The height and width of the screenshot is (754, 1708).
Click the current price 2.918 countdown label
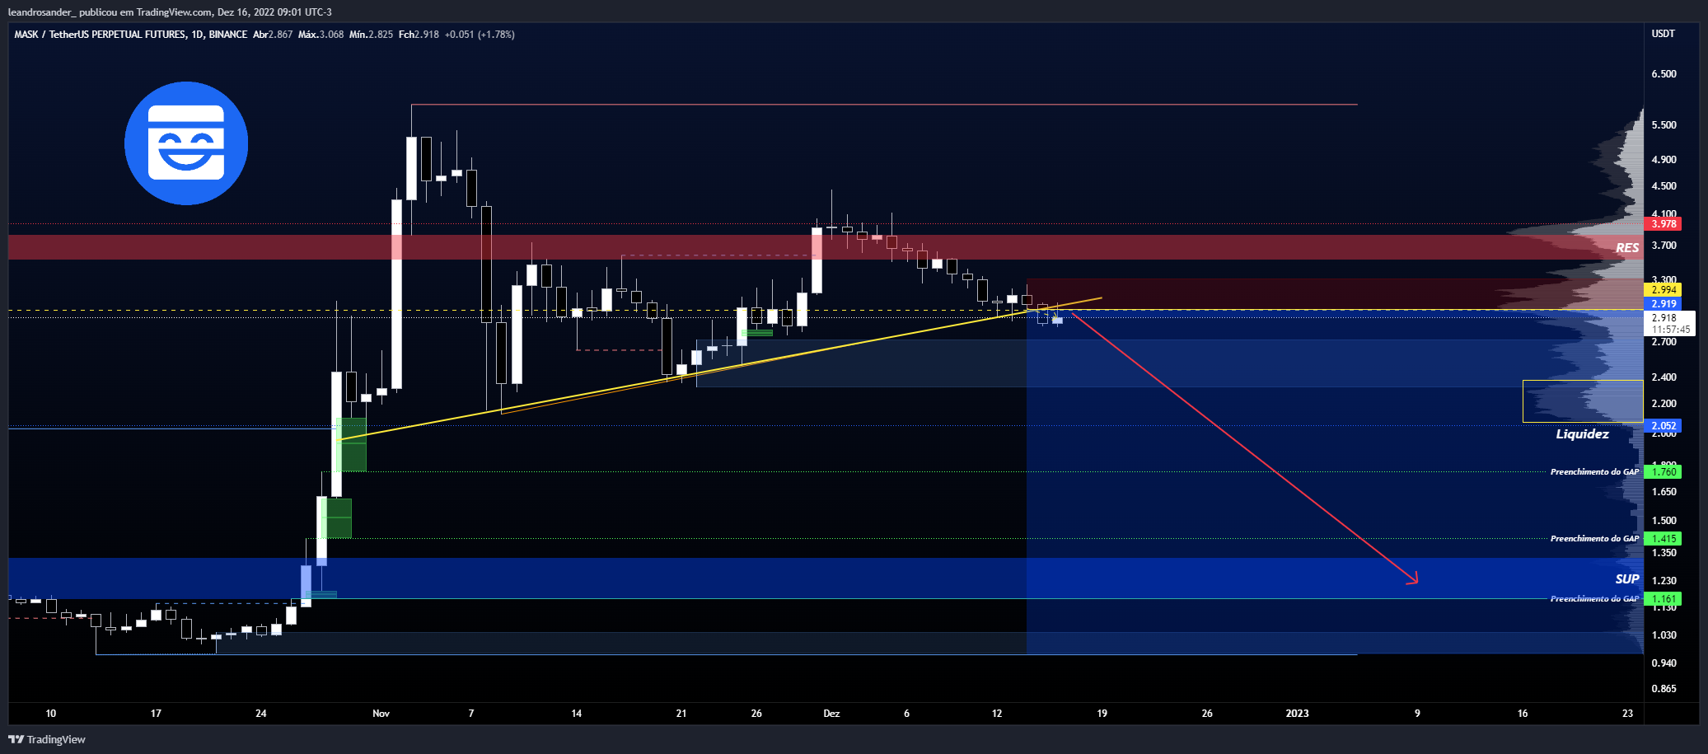(x=1670, y=323)
